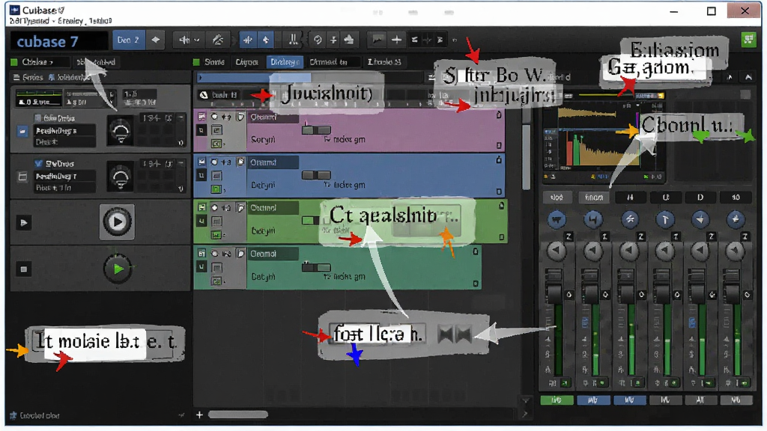Click the up-arrow caret above the analyzer panel
The width and height of the screenshot is (767, 431).
point(748,77)
